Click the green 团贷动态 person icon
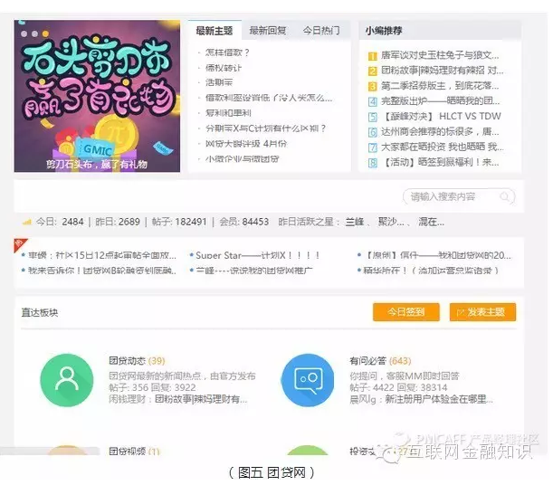The width and height of the screenshot is (553, 485). click(x=67, y=380)
